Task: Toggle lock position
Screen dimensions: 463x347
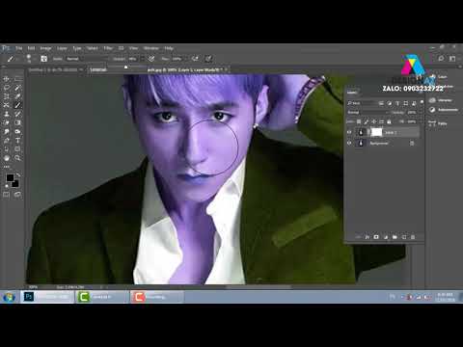Action: point(373,121)
